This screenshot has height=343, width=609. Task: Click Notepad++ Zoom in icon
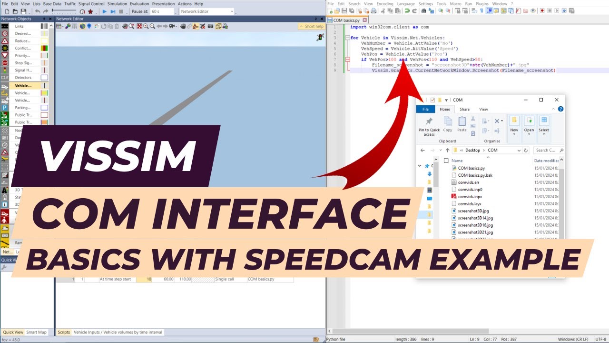441,11
